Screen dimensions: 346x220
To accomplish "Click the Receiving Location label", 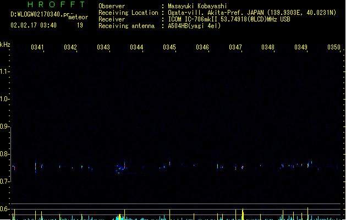I will click(x=128, y=13).
